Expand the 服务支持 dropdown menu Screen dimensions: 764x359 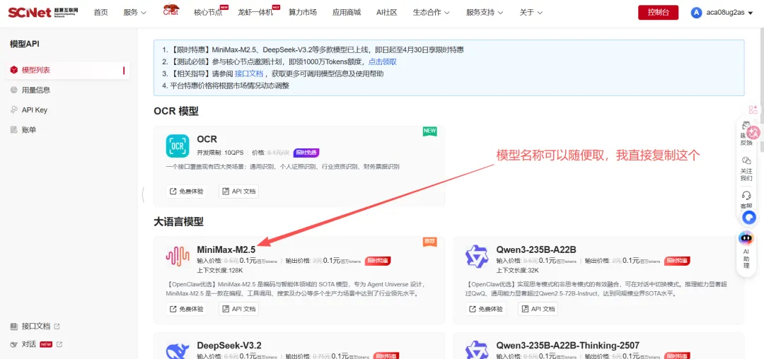pos(485,13)
